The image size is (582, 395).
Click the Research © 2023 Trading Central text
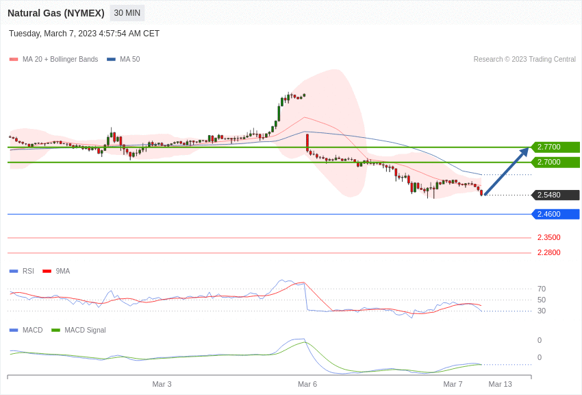point(524,59)
